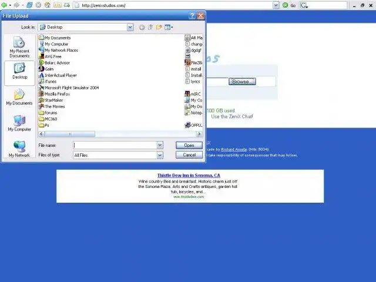Select My Network in the places bar

[19, 149]
